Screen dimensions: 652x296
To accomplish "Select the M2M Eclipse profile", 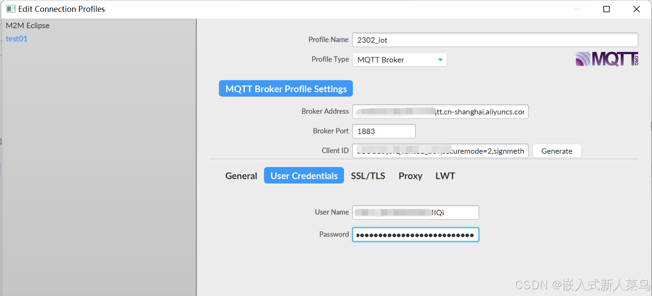I will tap(28, 25).
